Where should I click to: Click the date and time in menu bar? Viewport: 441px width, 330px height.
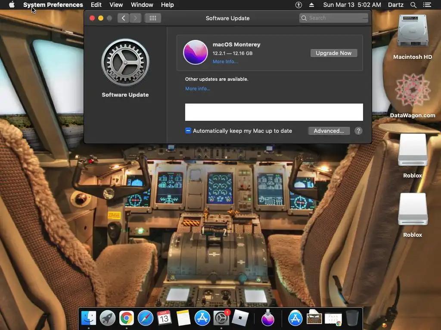pos(352,5)
